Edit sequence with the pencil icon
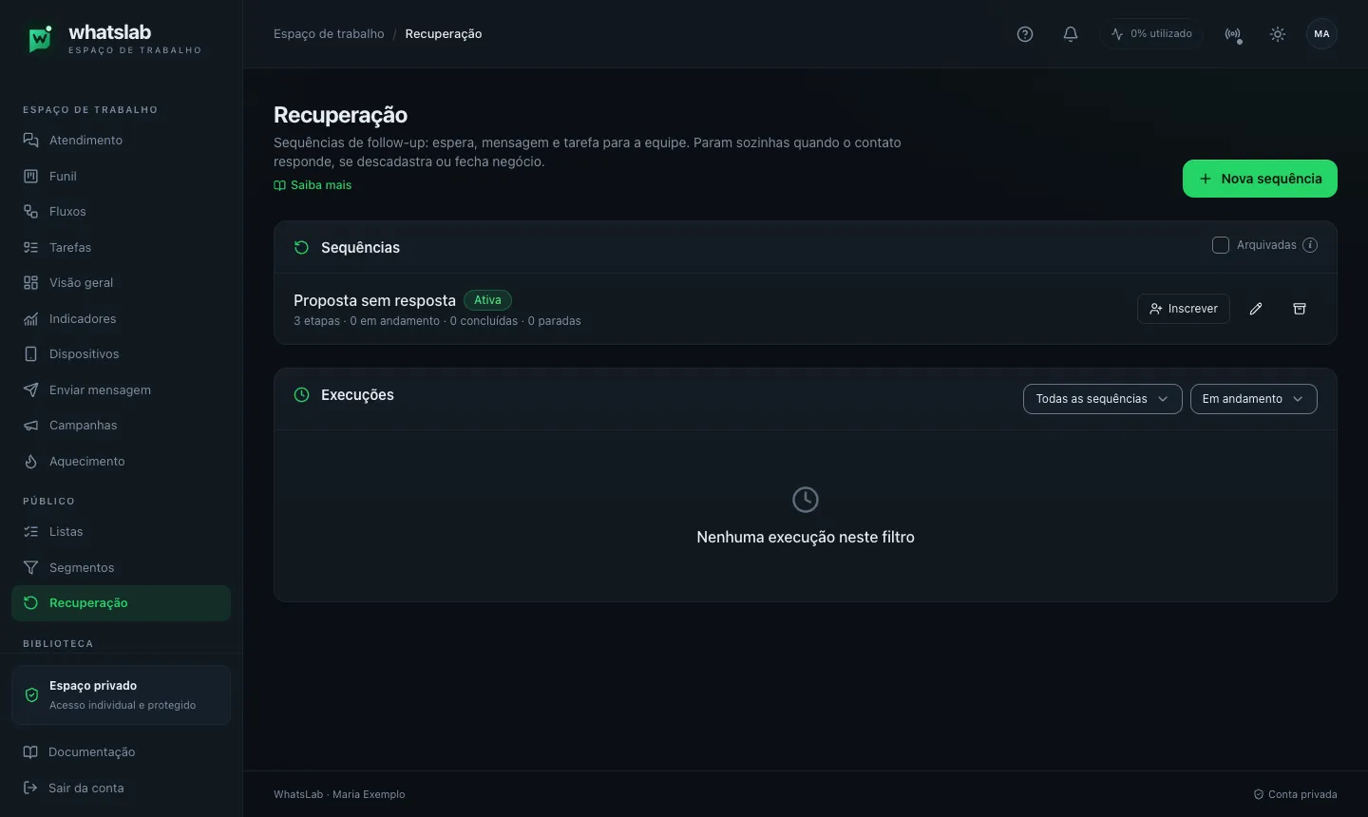This screenshot has width=1368, height=817. [x=1256, y=309]
